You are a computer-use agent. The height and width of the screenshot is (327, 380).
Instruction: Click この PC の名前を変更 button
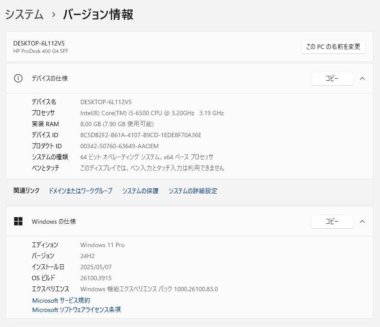pyautogui.click(x=333, y=47)
